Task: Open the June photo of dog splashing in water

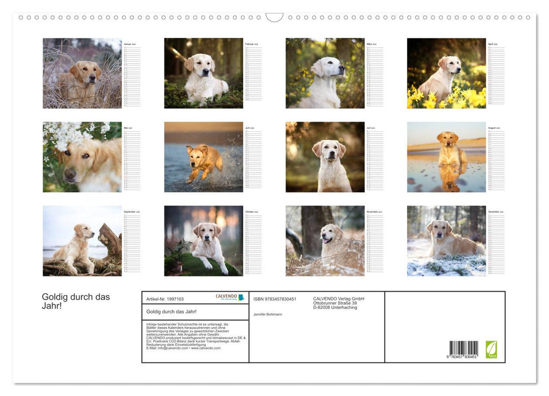Action: click(204, 157)
